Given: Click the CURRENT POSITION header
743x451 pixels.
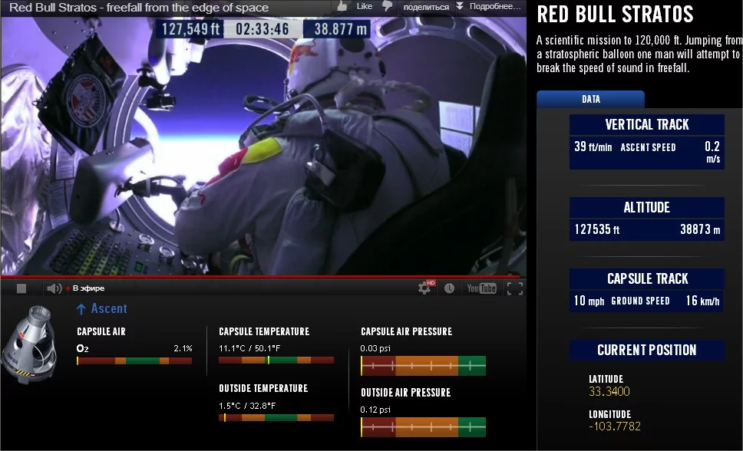Looking at the screenshot, I should tap(647, 350).
